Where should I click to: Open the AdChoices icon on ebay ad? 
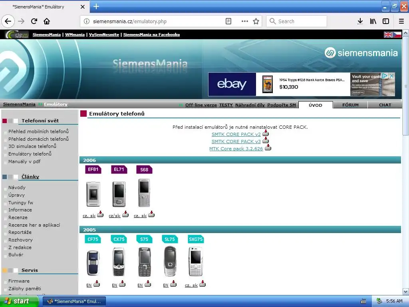point(385,76)
